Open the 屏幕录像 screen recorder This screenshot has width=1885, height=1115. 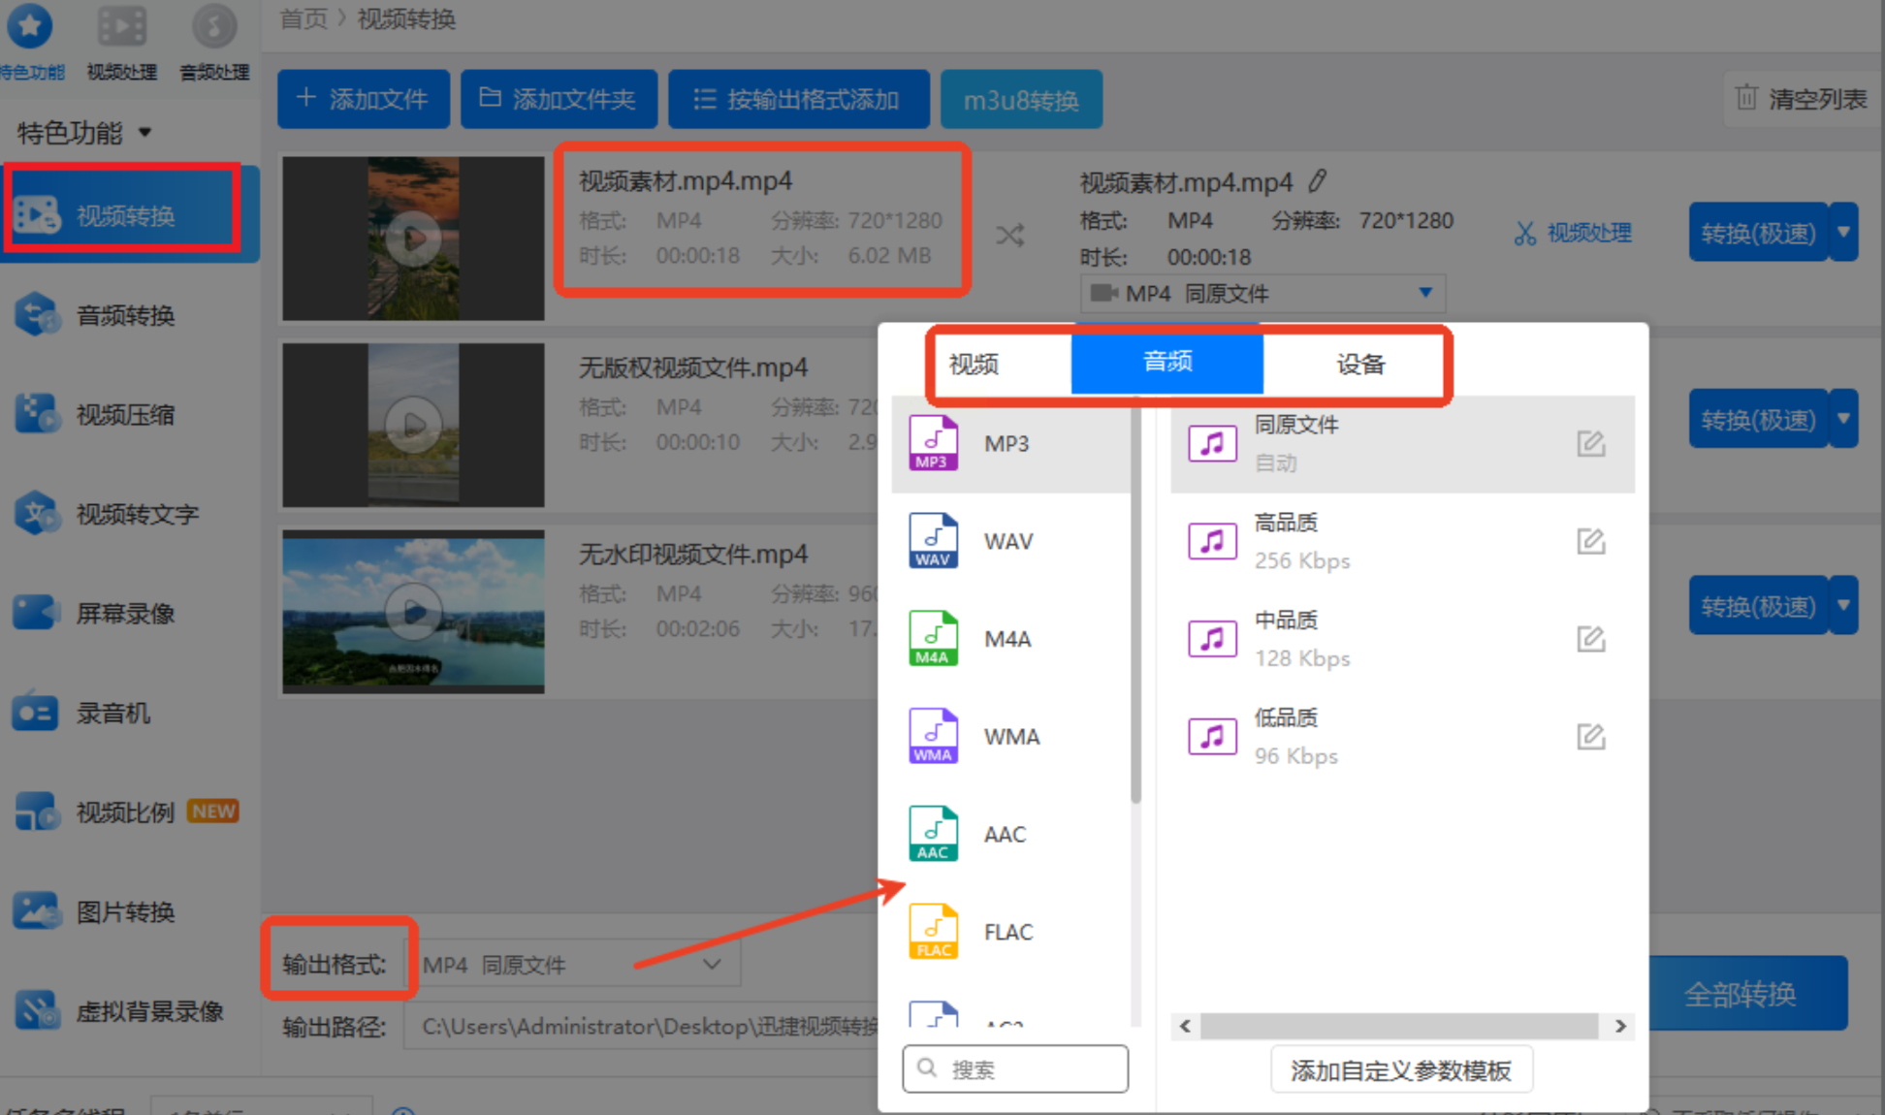[125, 614]
